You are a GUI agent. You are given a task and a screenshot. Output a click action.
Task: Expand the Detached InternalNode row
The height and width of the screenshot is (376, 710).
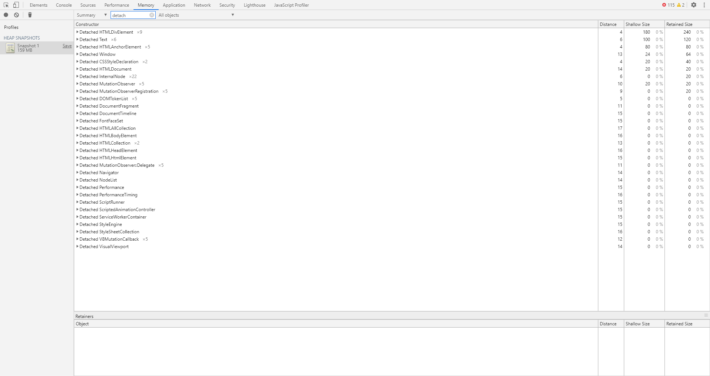pyautogui.click(x=77, y=77)
